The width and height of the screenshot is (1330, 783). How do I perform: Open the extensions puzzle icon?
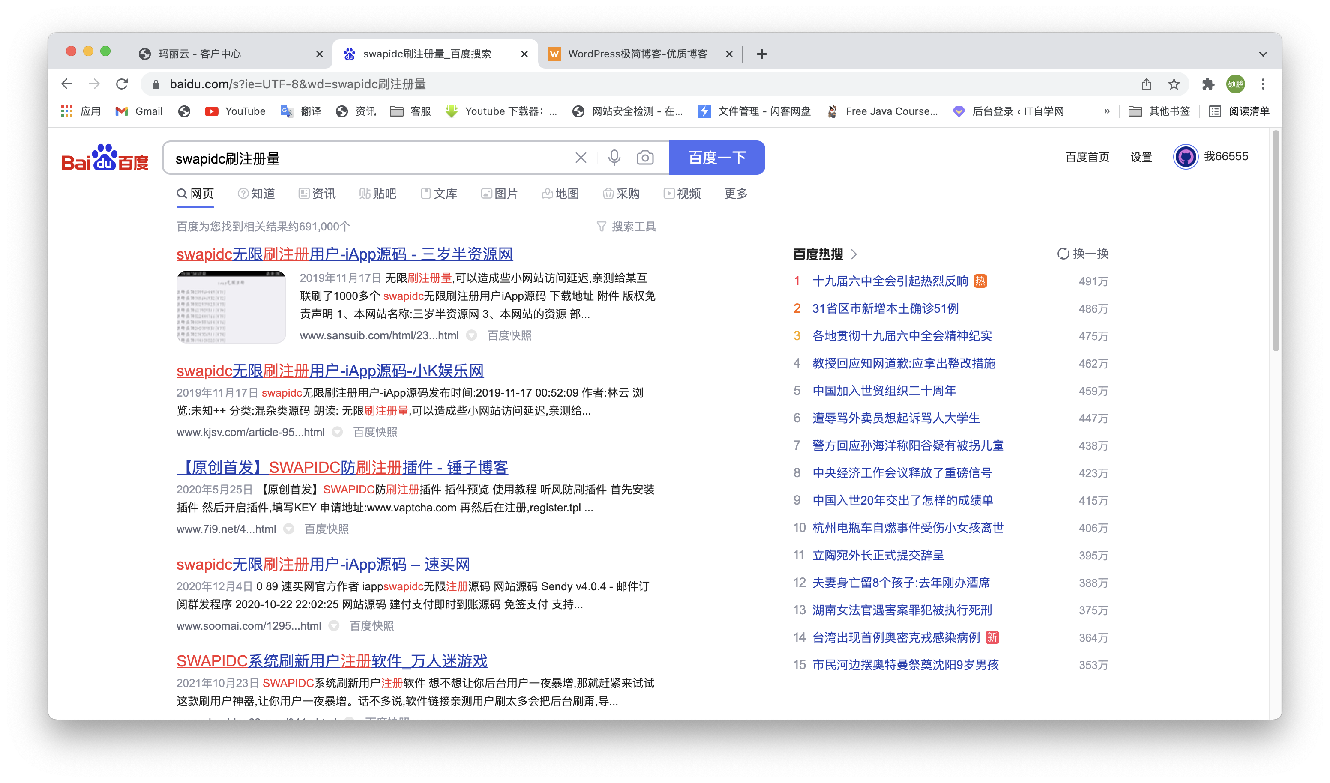(1208, 84)
